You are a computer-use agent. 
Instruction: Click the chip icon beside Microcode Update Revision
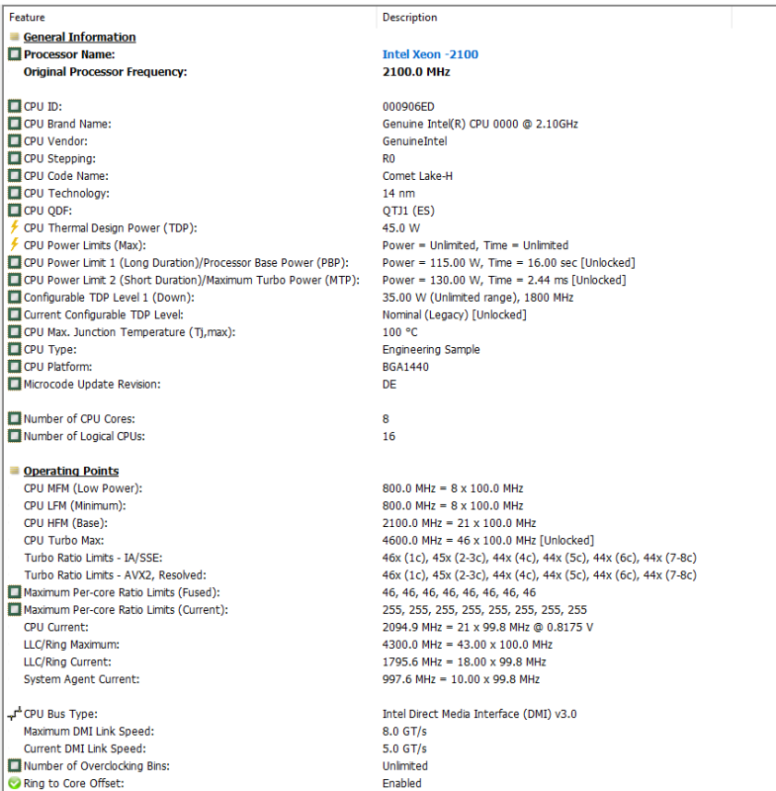pos(15,384)
